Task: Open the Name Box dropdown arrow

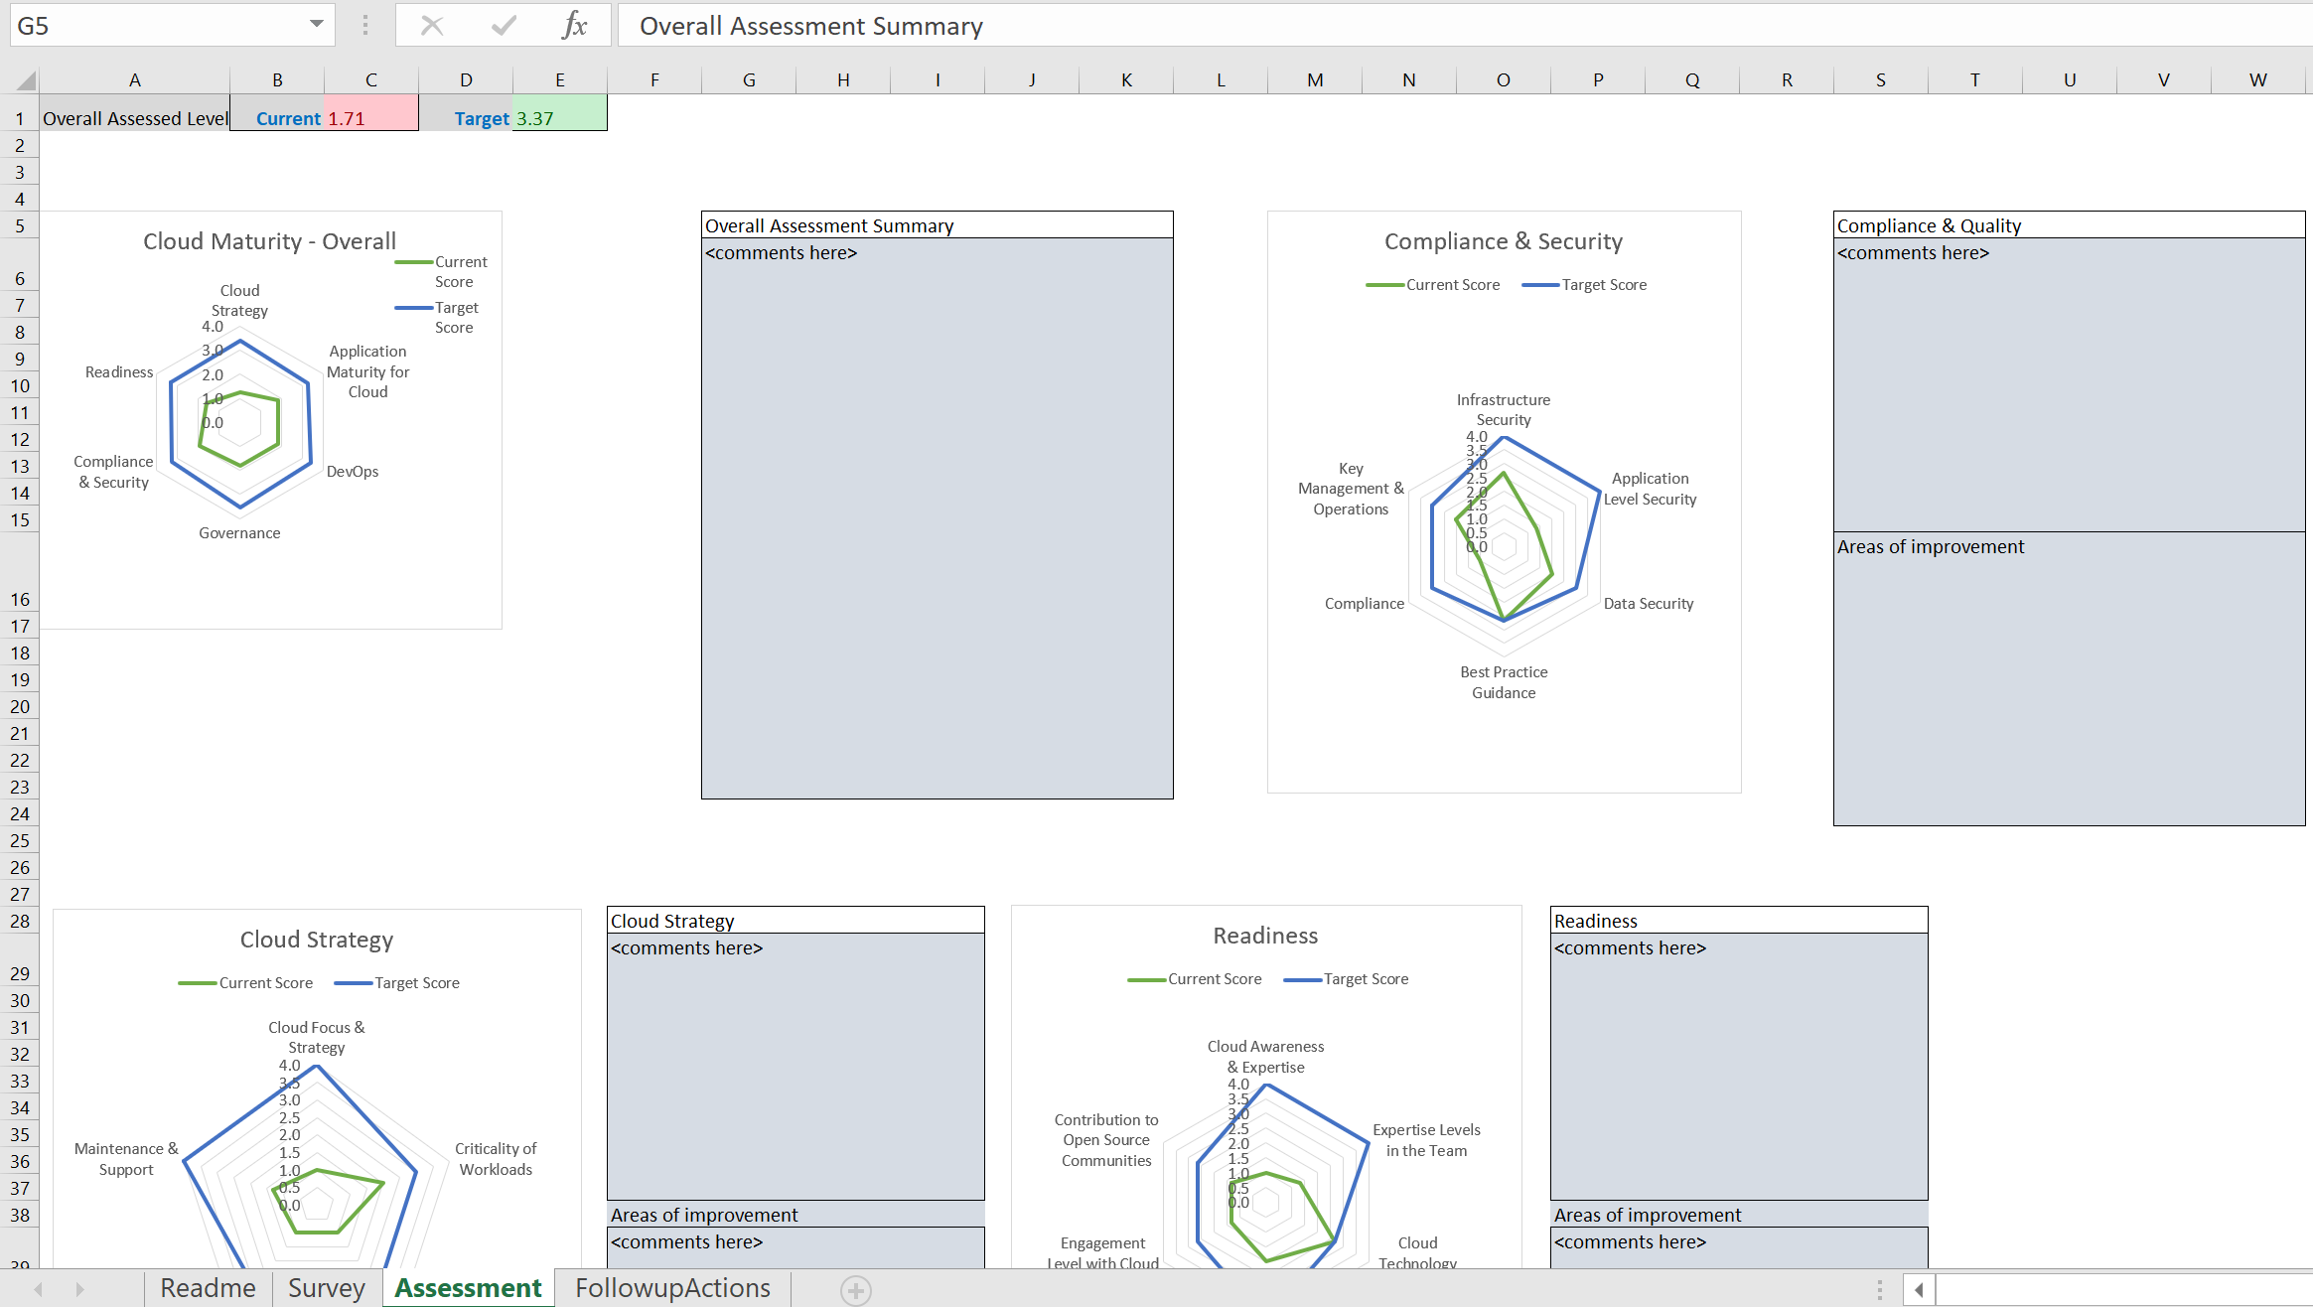Action: [x=316, y=25]
